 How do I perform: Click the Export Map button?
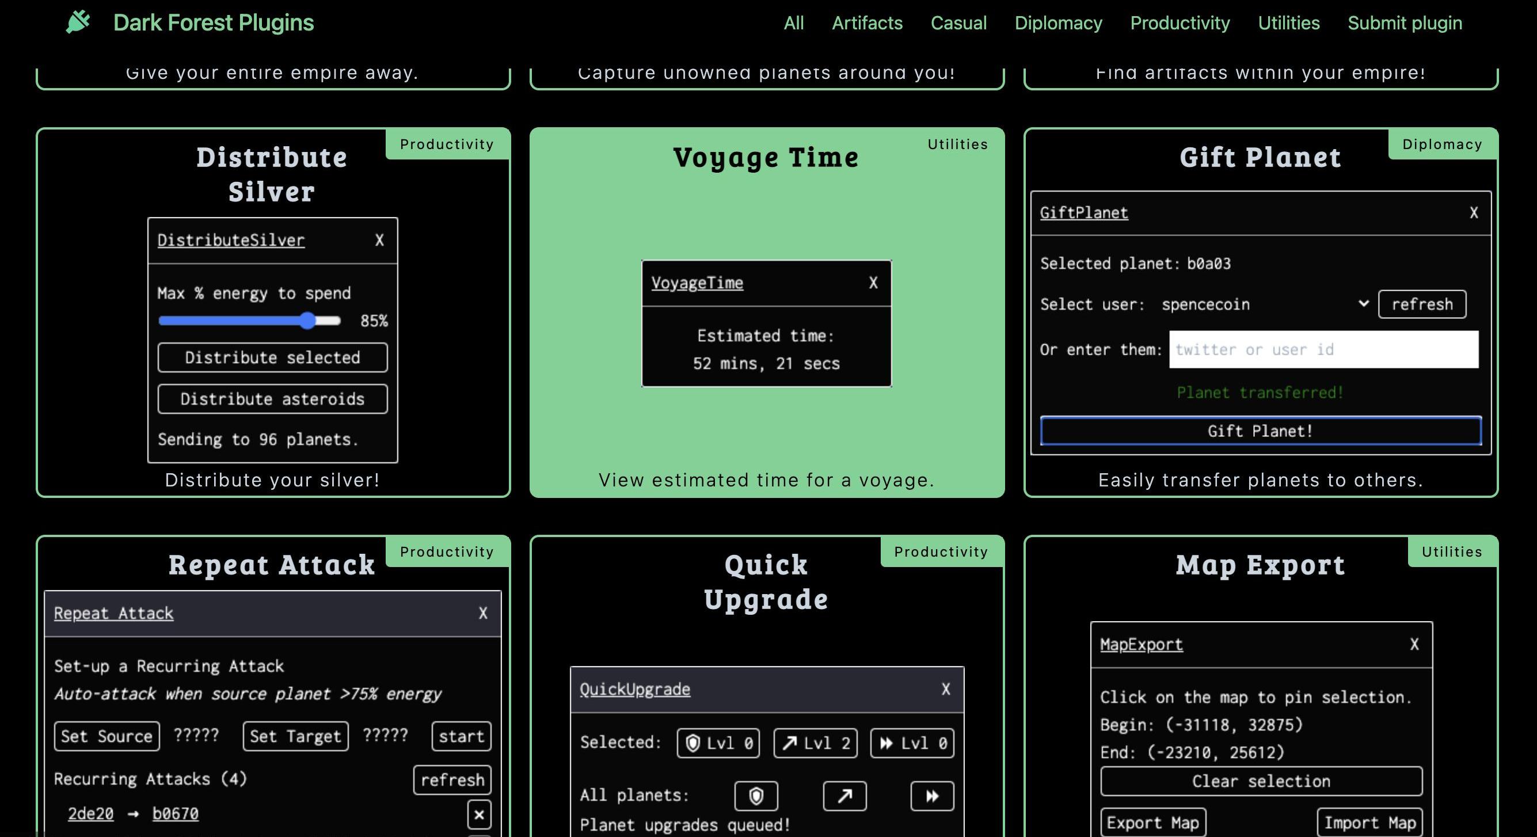click(1152, 823)
